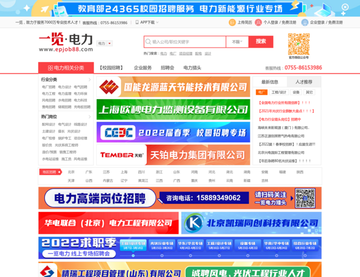The width and height of the screenshot is (360, 277).
Task: Click the official WeChat QR code
Action: tap(299, 44)
